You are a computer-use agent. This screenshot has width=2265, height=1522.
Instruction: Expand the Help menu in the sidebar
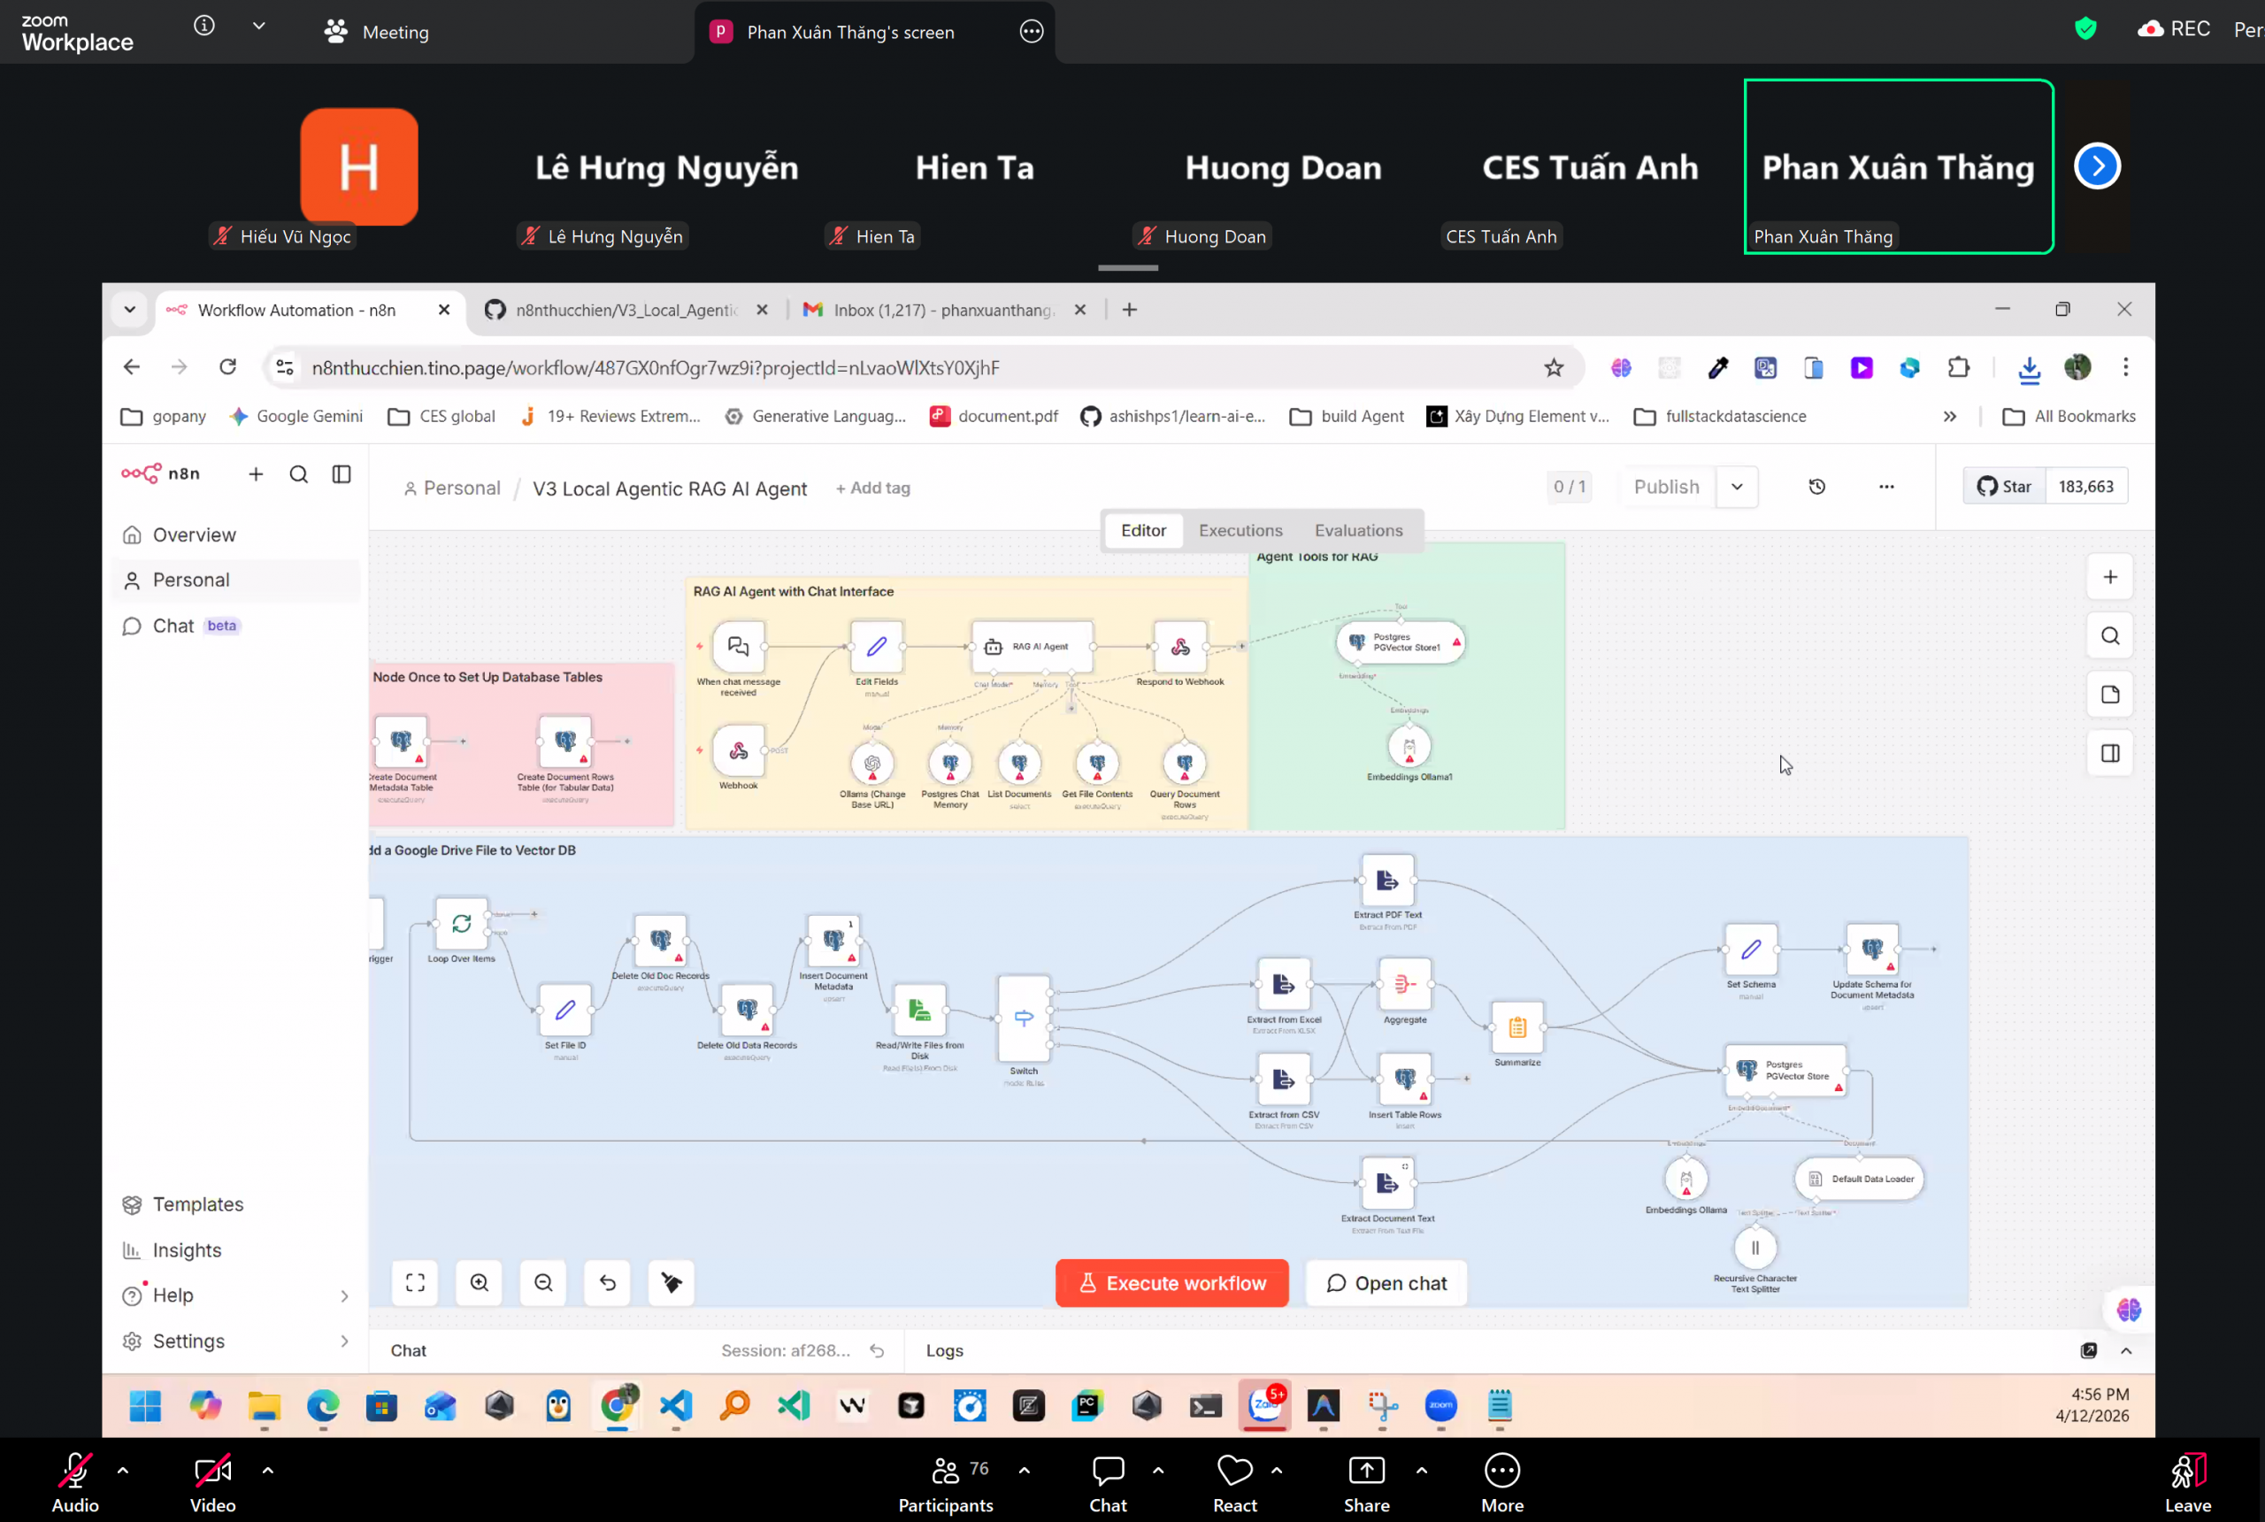[x=344, y=1295]
